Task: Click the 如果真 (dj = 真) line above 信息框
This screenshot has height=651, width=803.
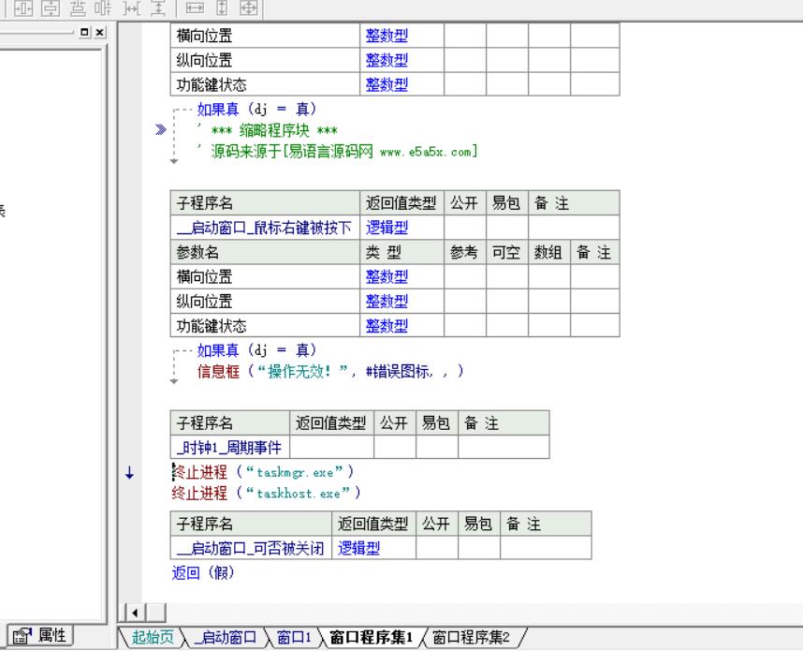Action: [x=257, y=350]
